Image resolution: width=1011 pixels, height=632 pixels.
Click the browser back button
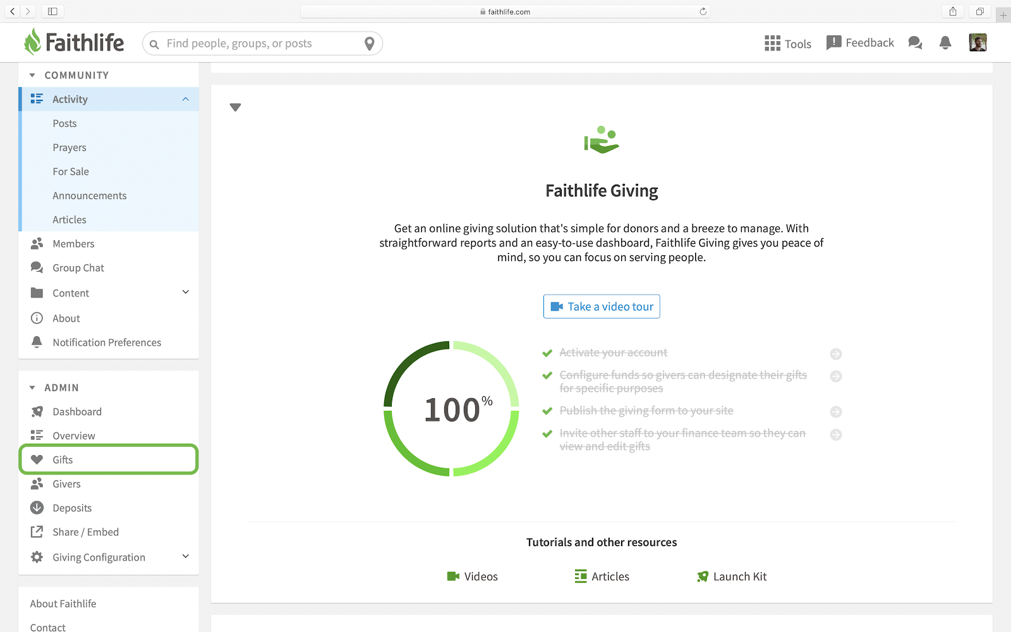coord(13,11)
